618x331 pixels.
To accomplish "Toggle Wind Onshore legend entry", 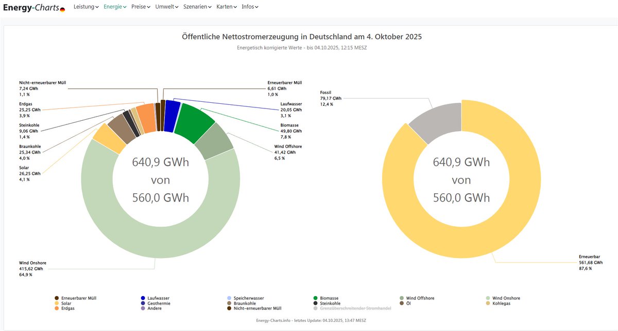I will pos(503,298).
